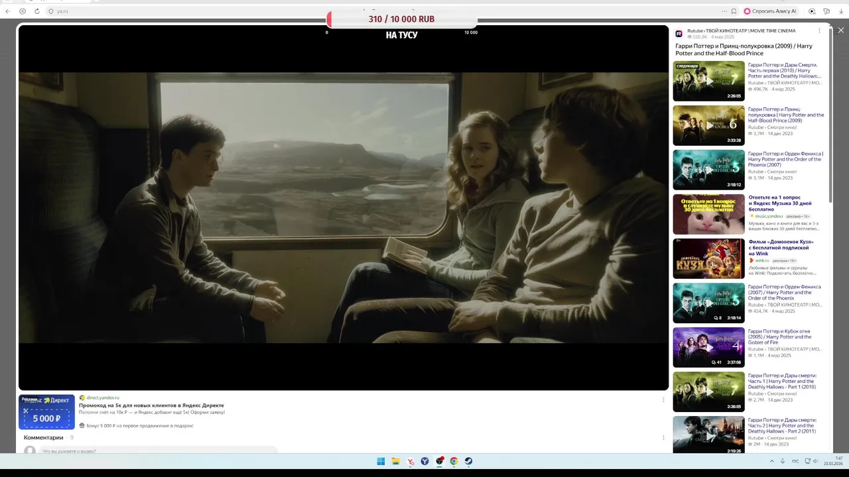Image resolution: width=849 pixels, height=477 pixels.
Task: Open Google Chrome from the taskbar
Action: [x=454, y=461]
